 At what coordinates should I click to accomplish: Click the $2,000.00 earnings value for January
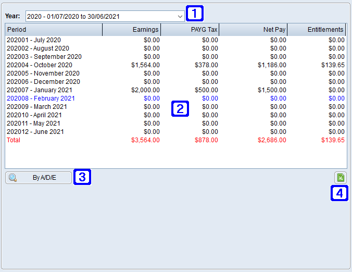[x=145, y=90]
